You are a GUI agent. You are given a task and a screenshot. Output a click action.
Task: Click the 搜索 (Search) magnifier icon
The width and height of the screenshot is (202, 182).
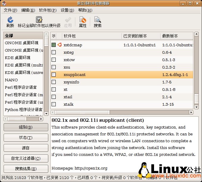pos(97,20)
